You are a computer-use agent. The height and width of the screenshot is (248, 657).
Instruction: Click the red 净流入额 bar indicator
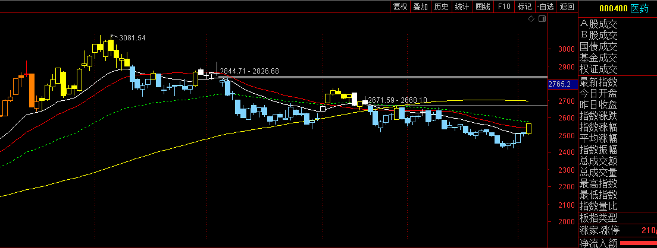[638, 243]
